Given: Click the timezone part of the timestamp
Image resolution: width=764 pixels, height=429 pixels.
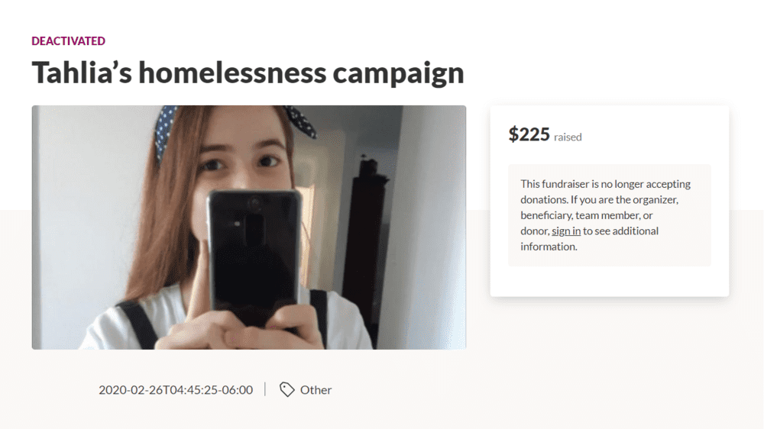Looking at the screenshot, I should coord(236,390).
